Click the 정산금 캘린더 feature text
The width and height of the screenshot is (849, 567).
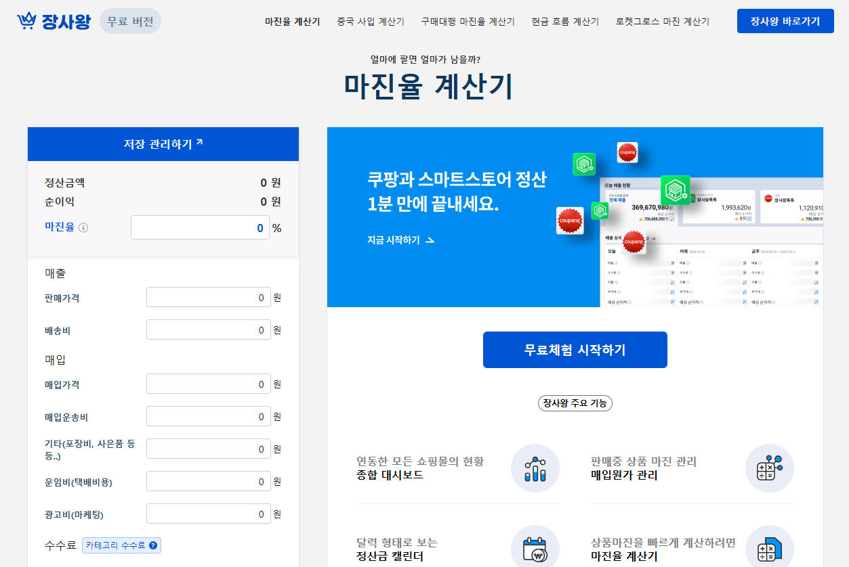click(390, 556)
